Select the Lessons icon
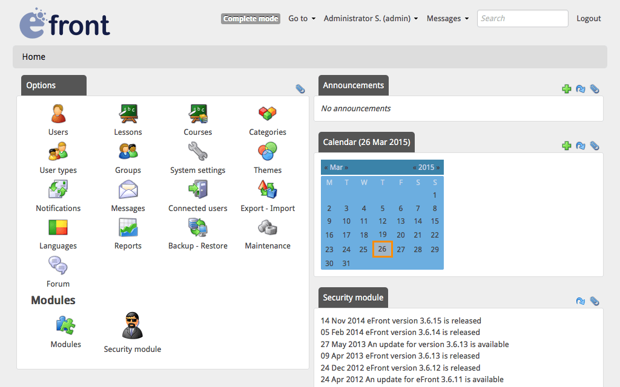Image resolution: width=620 pixels, height=387 pixels. click(128, 115)
